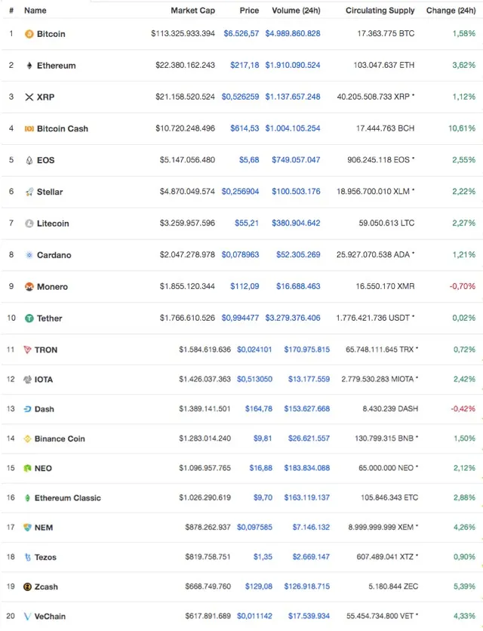Click Bitcoin volume $4.989.860.828
This screenshot has height=631, width=483.
293,33
